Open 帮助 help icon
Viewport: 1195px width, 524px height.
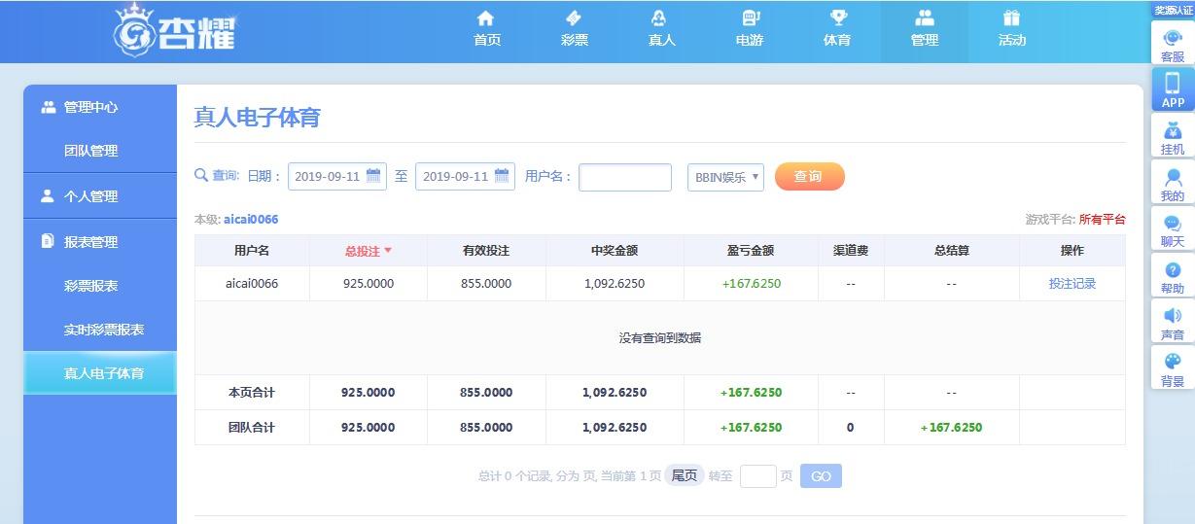click(x=1173, y=275)
